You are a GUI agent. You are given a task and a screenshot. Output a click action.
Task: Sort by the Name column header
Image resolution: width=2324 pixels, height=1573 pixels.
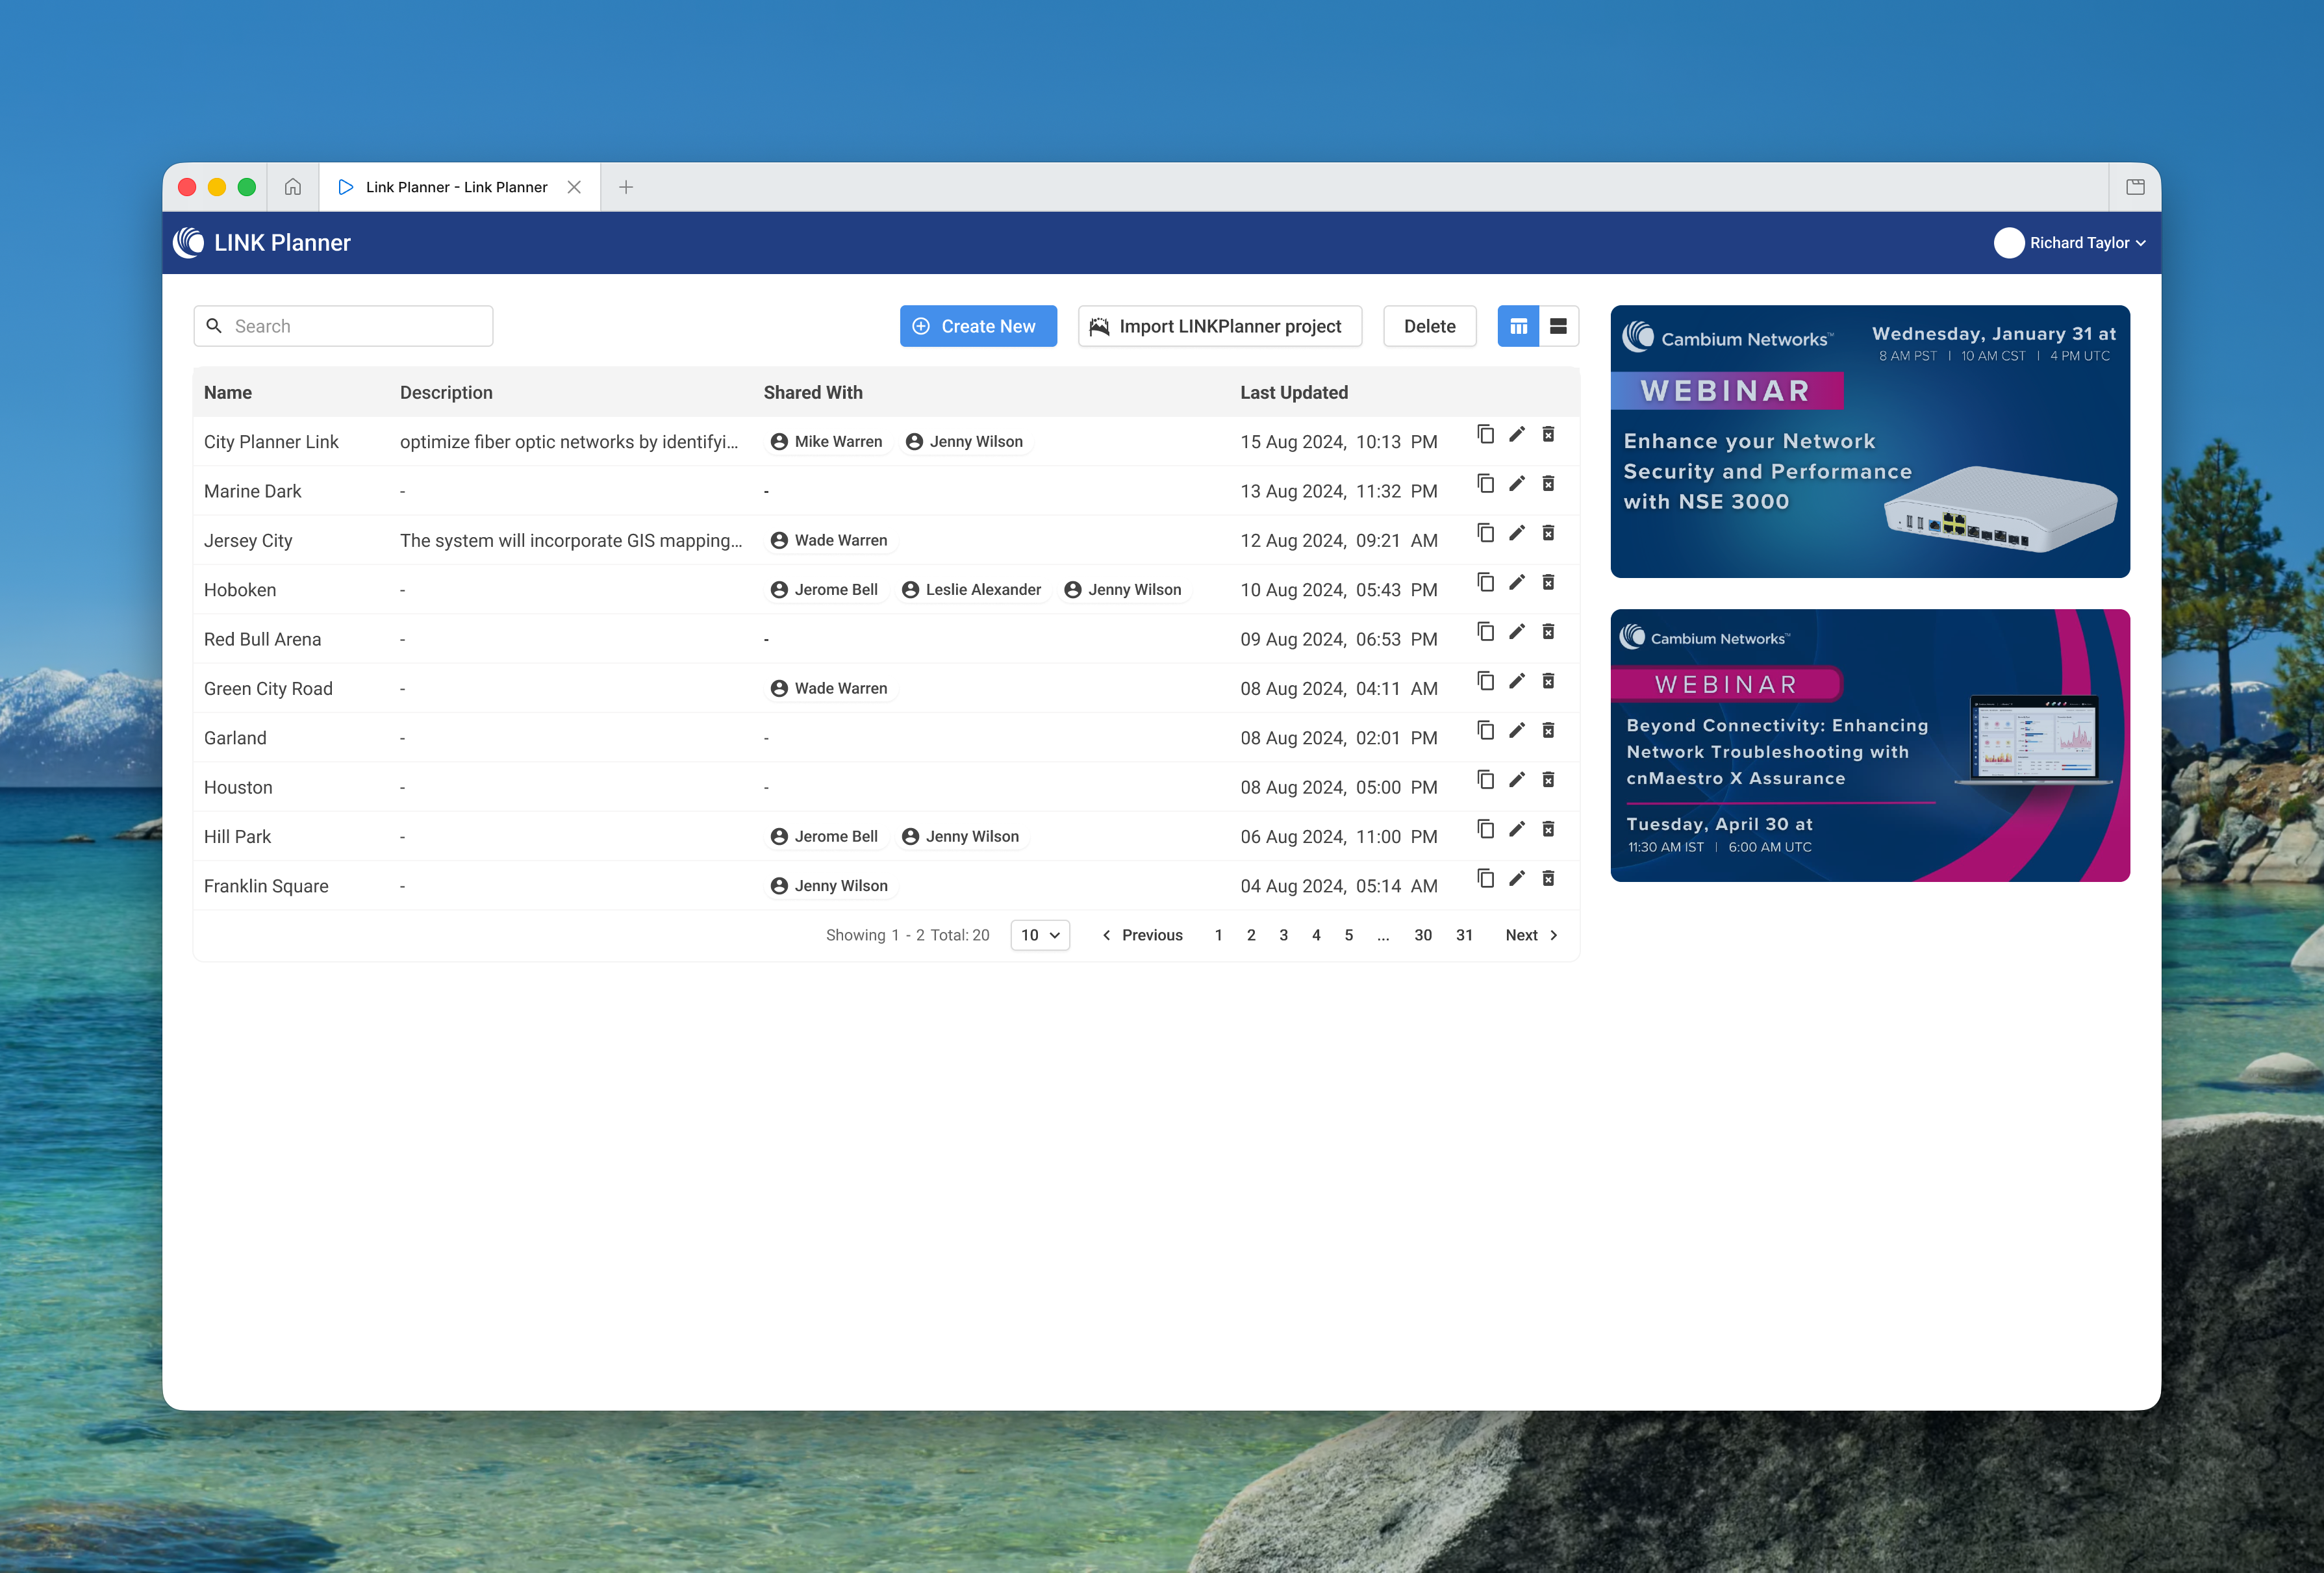(x=228, y=393)
